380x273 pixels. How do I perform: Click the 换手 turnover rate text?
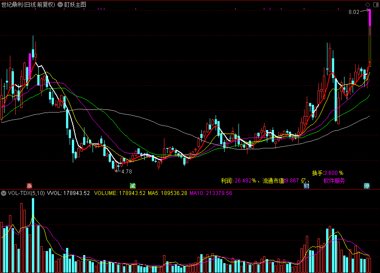[x=328, y=173]
